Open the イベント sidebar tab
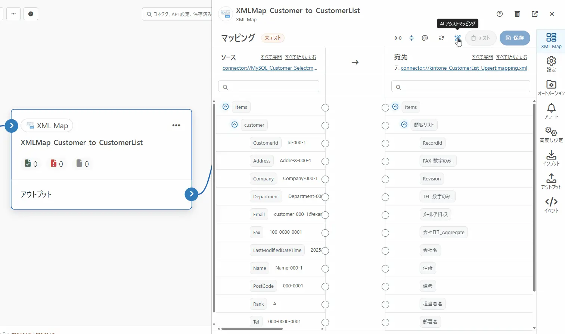 tap(551, 205)
